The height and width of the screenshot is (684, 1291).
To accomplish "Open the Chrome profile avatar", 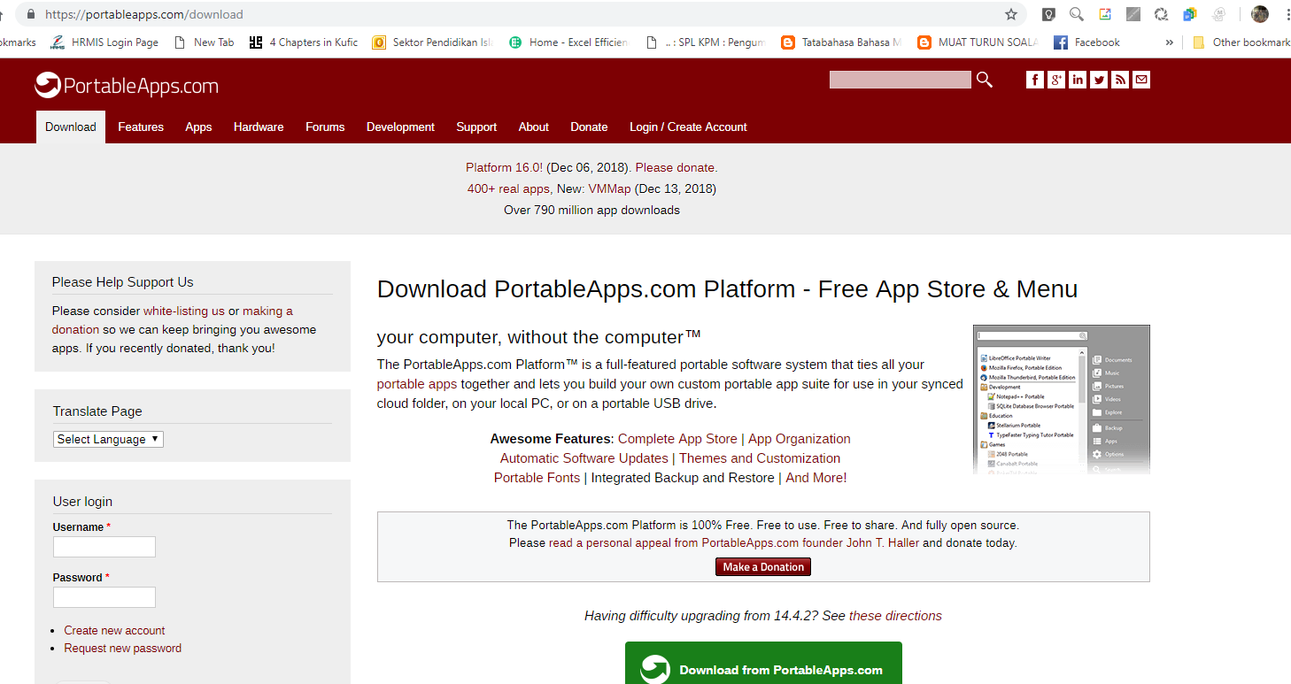I will pyautogui.click(x=1259, y=14).
